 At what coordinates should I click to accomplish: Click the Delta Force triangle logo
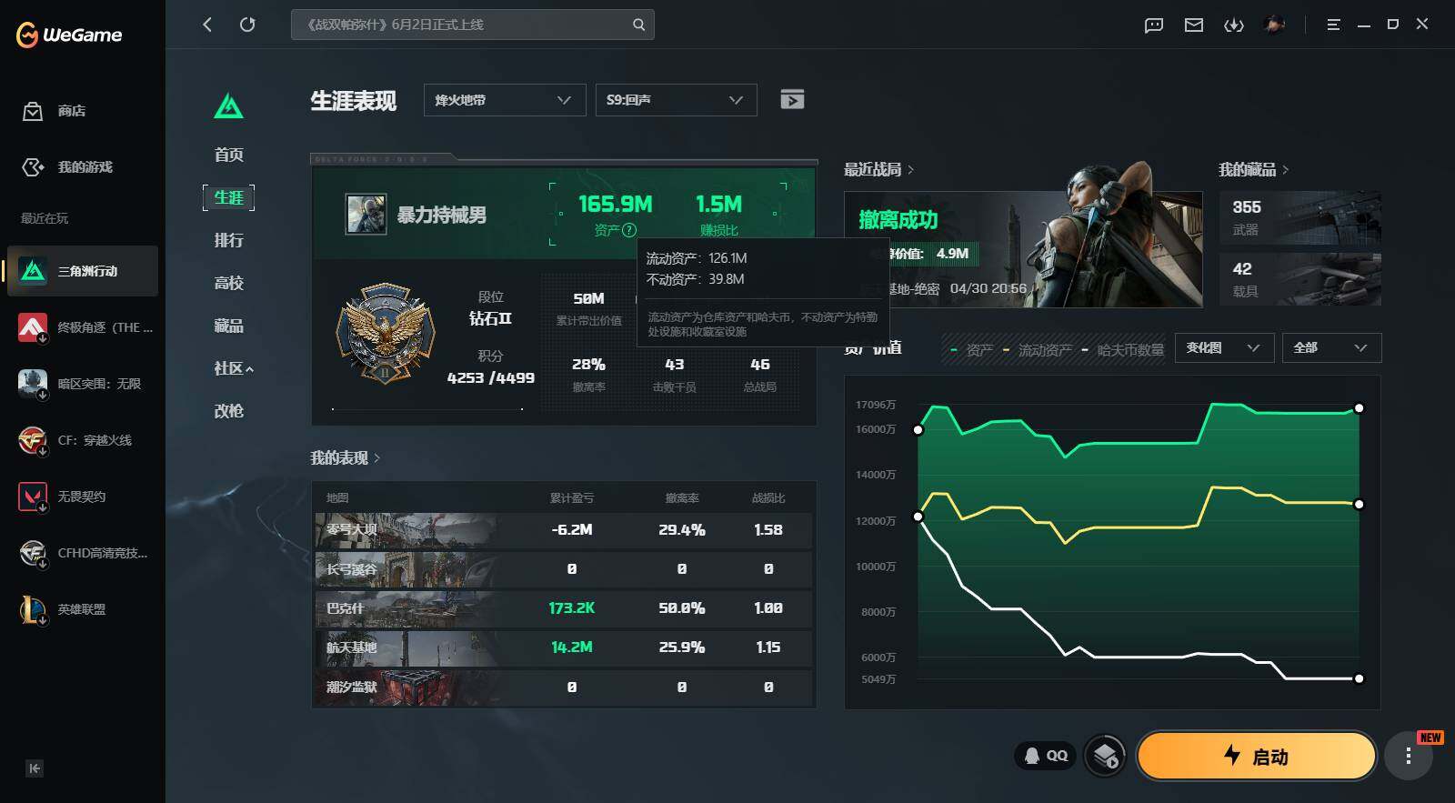[x=228, y=106]
